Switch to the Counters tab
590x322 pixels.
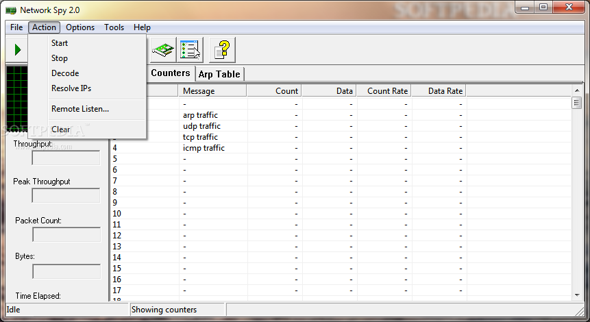coord(171,73)
